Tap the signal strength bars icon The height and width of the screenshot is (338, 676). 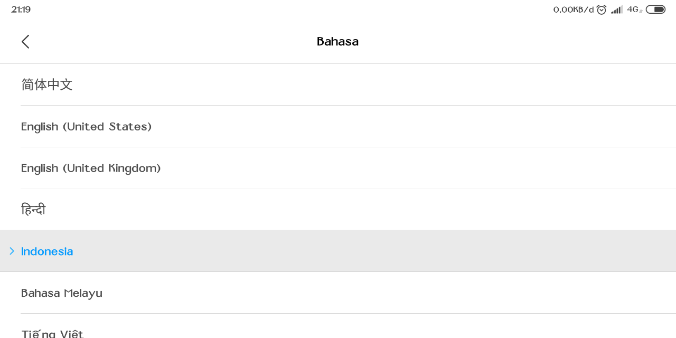point(617,10)
